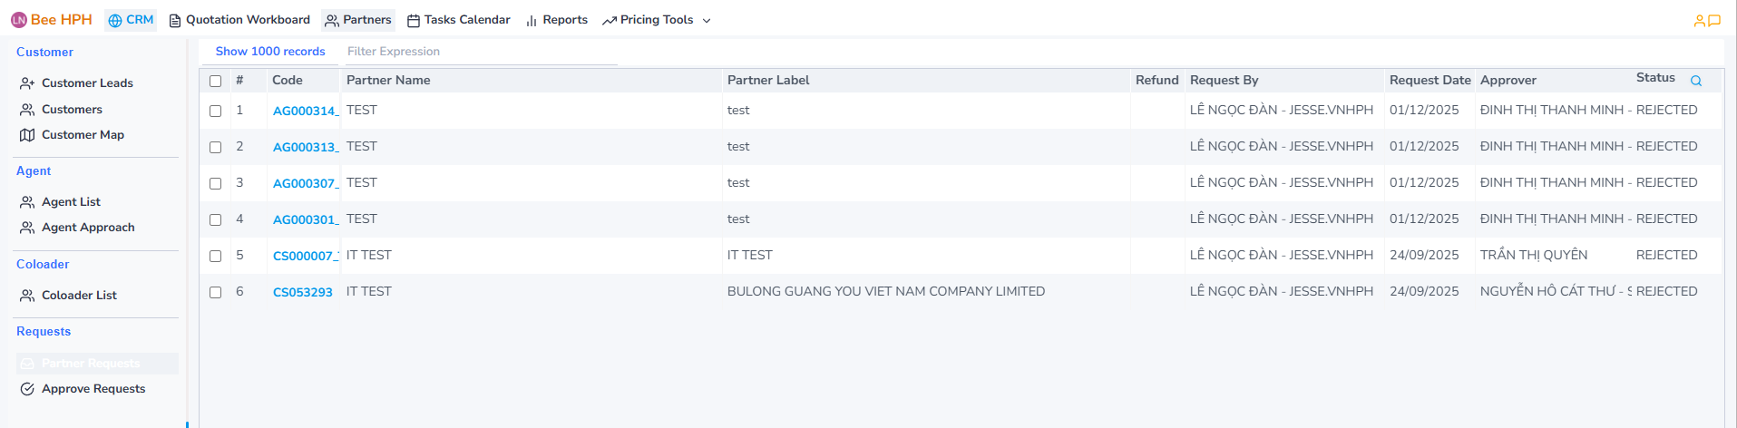Open the chat message bubble icon
Viewport: 1737px width, 428px height.
coord(1714,21)
